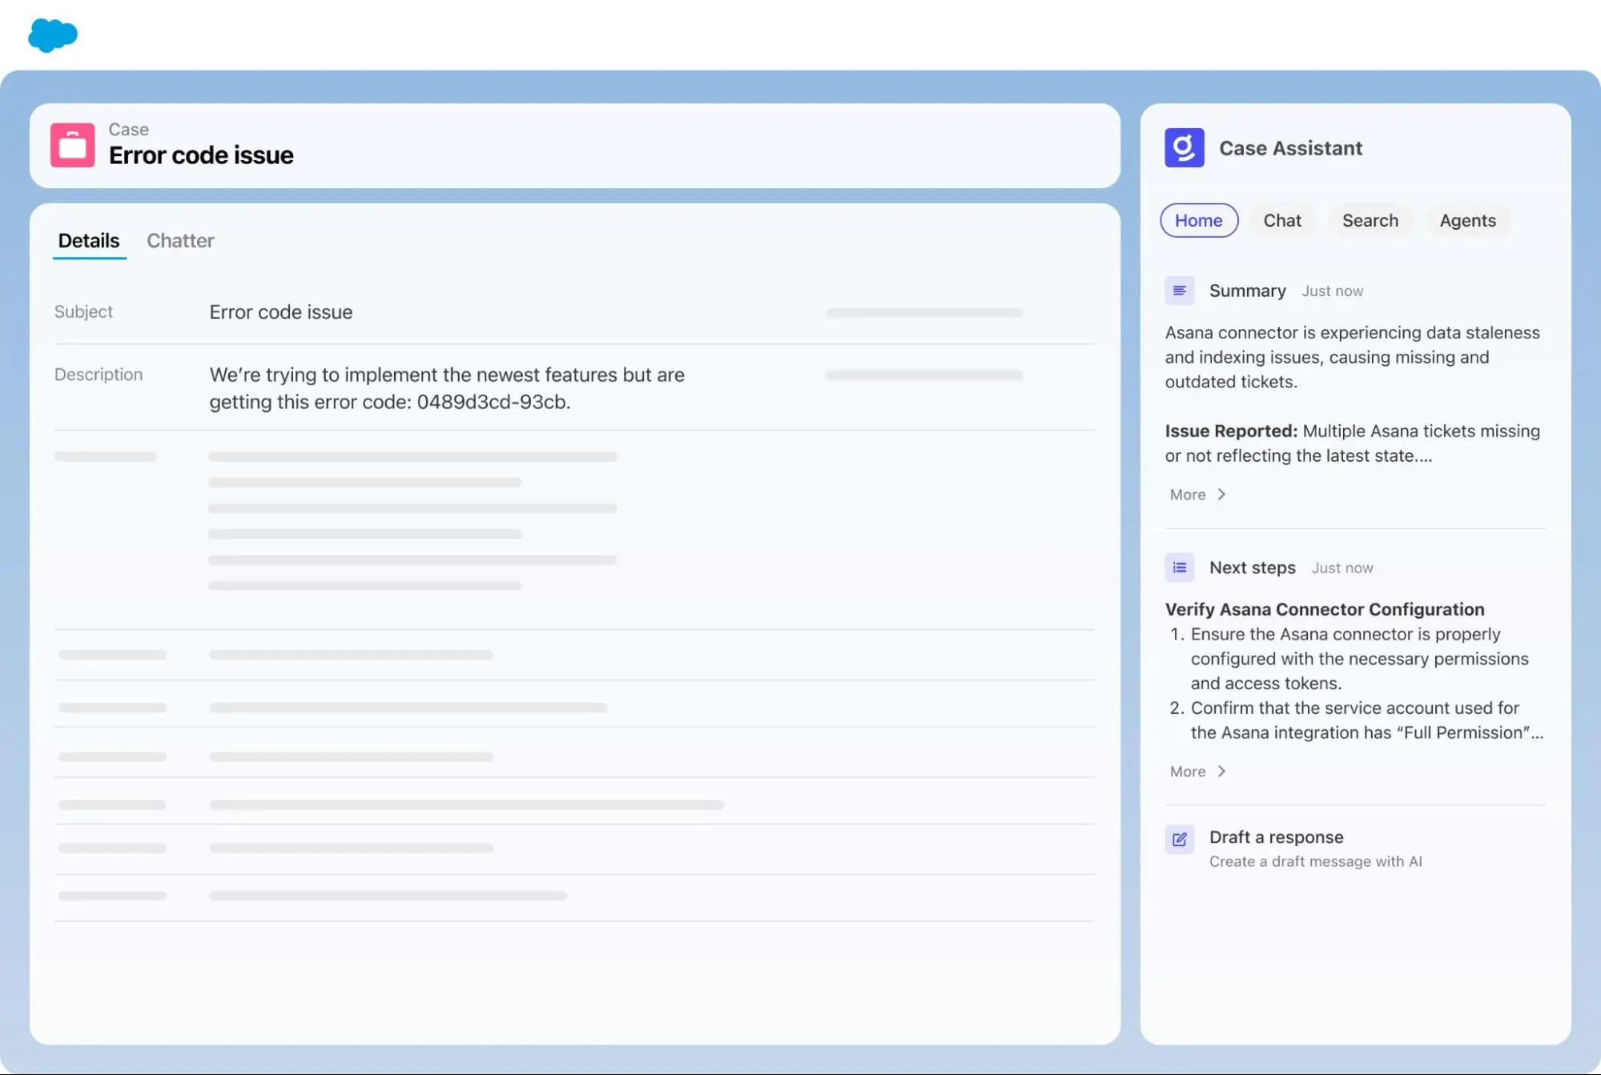Click the Draft a response pencil icon
Screen dimensions: 1601x1075
coord(1179,839)
